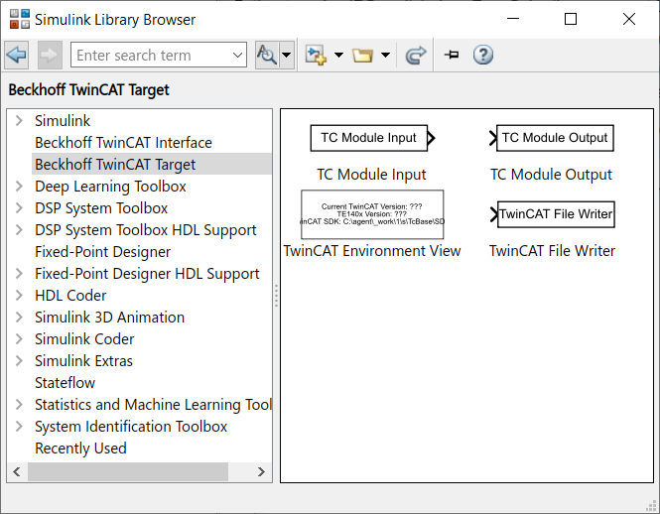Click the TwinCAT Environment View label
The image size is (660, 514).
372,251
